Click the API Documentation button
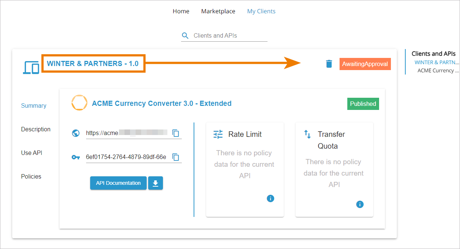The width and height of the screenshot is (460, 249). pos(118,183)
